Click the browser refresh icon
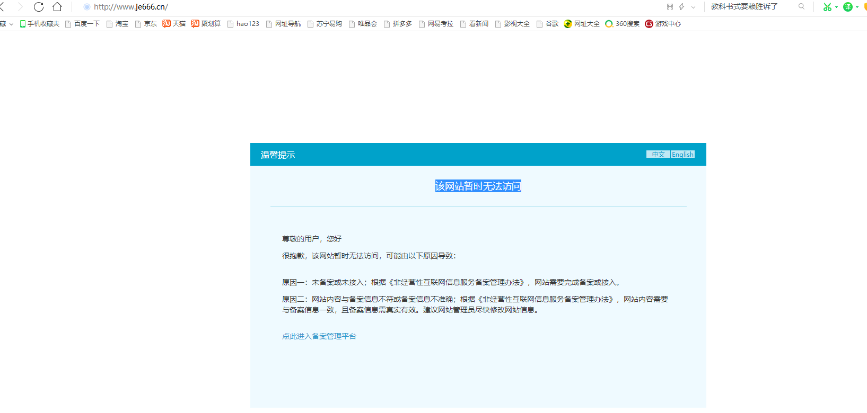The height and width of the screenshot is (413, 867). click(39, 7)
